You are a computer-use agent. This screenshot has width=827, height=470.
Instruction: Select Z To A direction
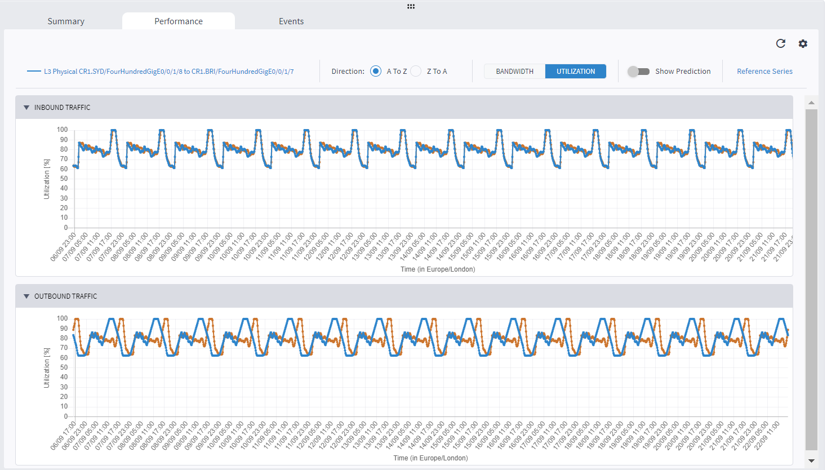click(x=416, y=71)
